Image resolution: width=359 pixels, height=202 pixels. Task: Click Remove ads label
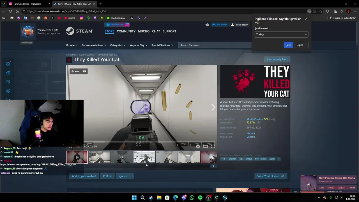tap(27, 43)
